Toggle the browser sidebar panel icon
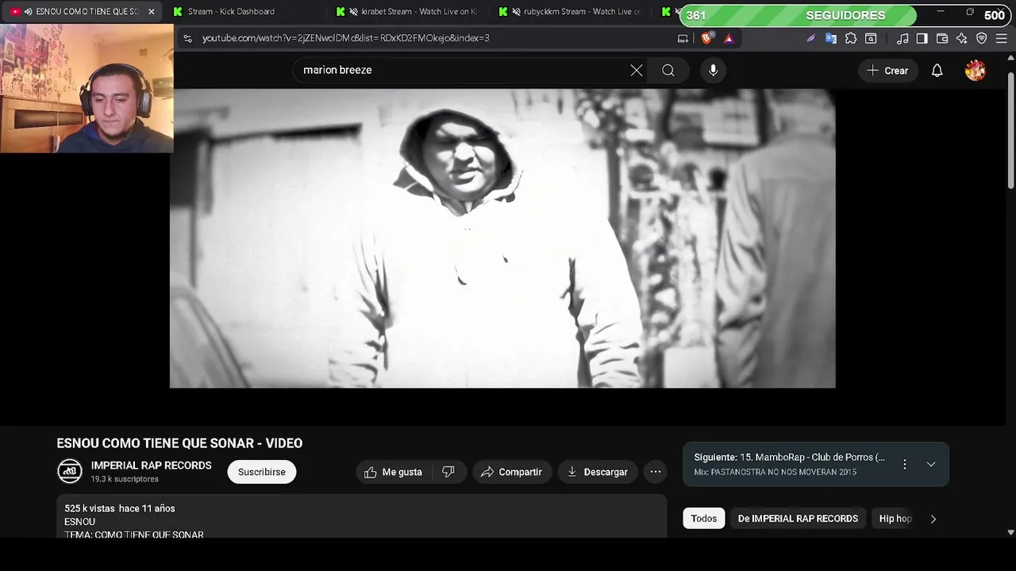This screenshot has height=571, width=1016. [922, 38]
